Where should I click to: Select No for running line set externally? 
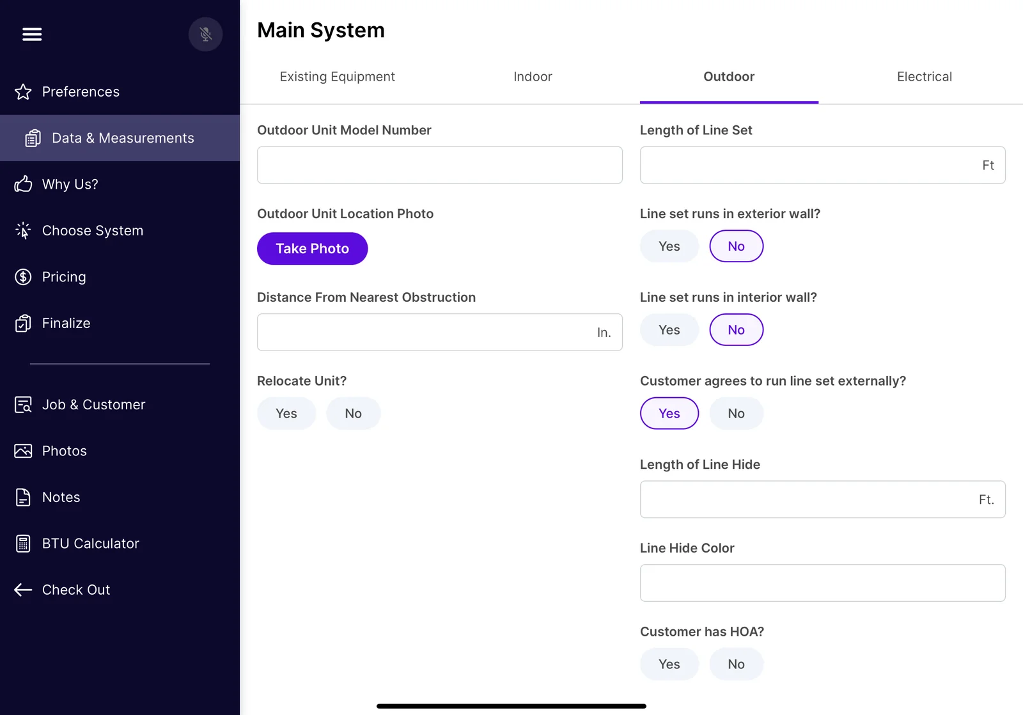(737, 413)
